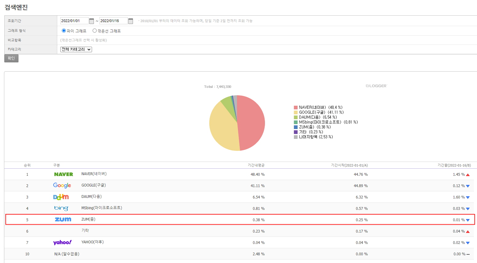Click the Bing logo in row 4
The width and height of the screenshot is (477, 263).
[x=61, y=208]
